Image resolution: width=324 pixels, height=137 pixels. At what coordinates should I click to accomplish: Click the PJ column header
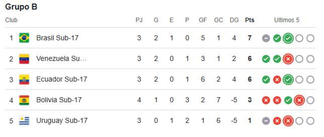(139, 20)
